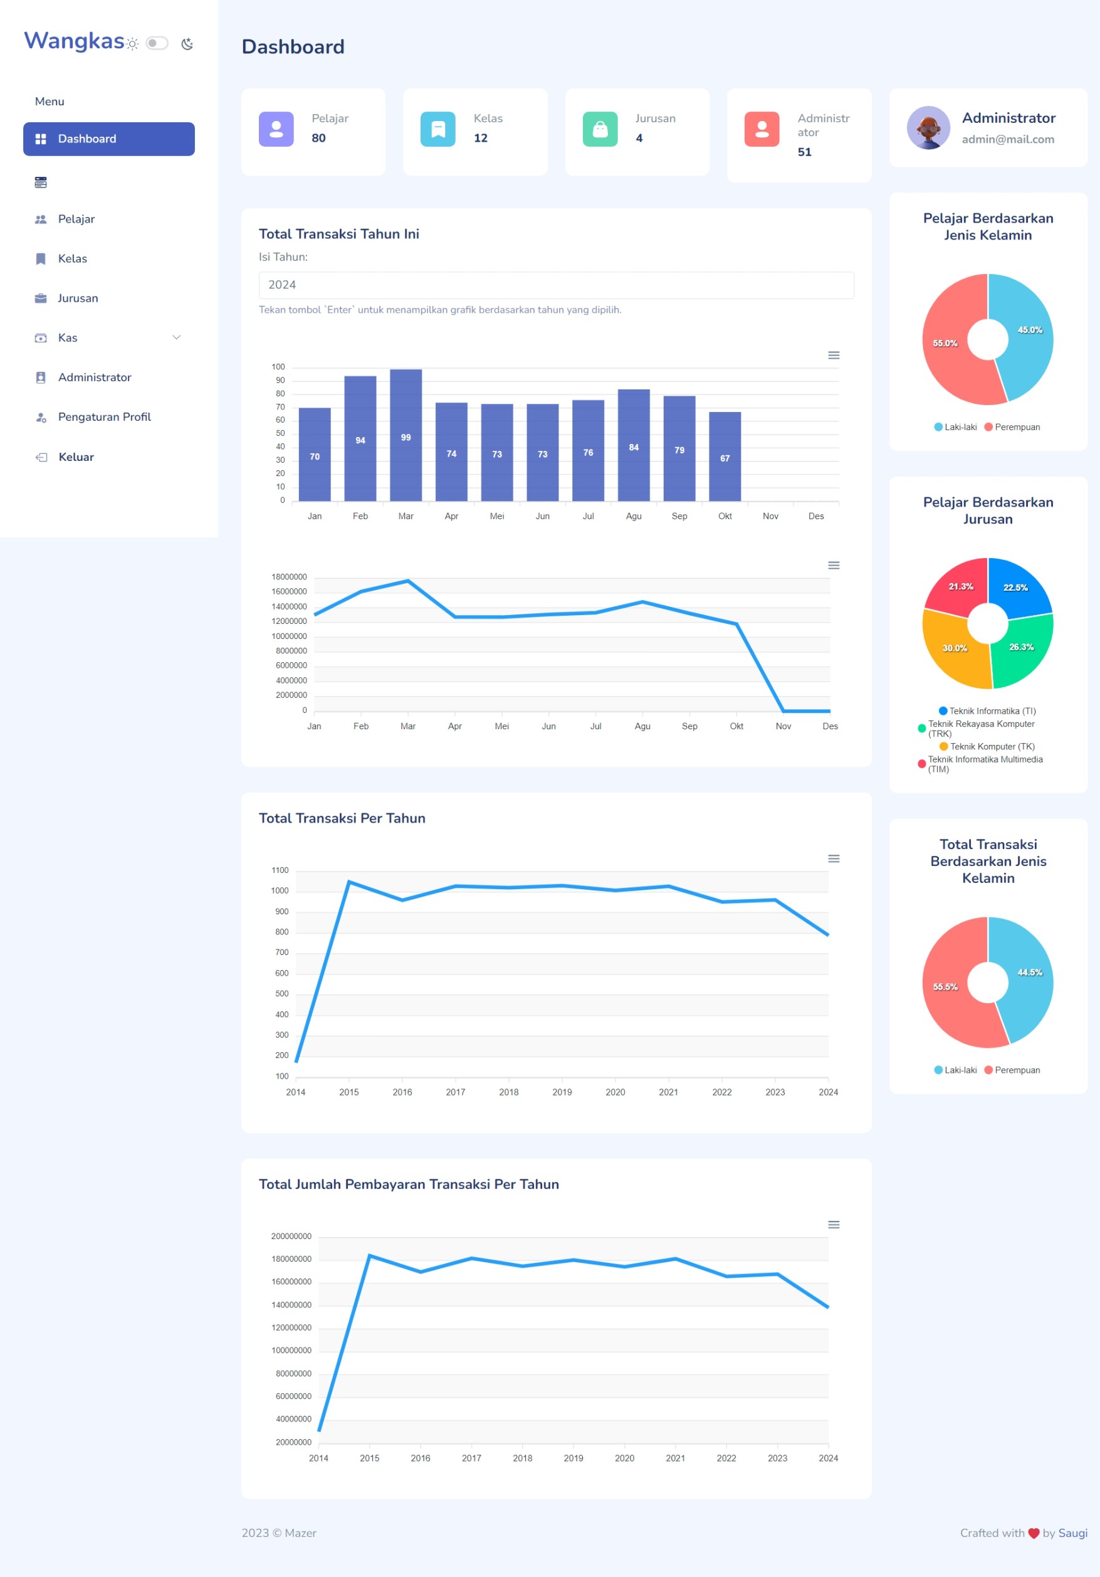Toggle Teknik Komputer (TK) legend entry
The image size is (1100, 1577).
(987, 747)
